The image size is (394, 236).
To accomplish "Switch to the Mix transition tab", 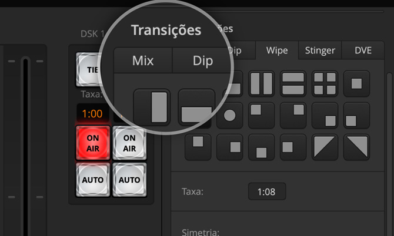I will click(x=143, y=60).
